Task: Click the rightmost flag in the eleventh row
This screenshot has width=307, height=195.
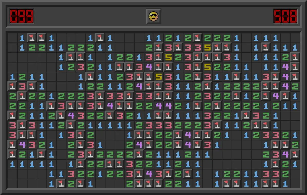Action: pyautogui.click(x=207, y=135)
